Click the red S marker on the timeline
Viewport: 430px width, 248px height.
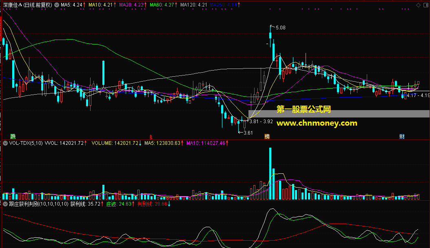point(151,137)
